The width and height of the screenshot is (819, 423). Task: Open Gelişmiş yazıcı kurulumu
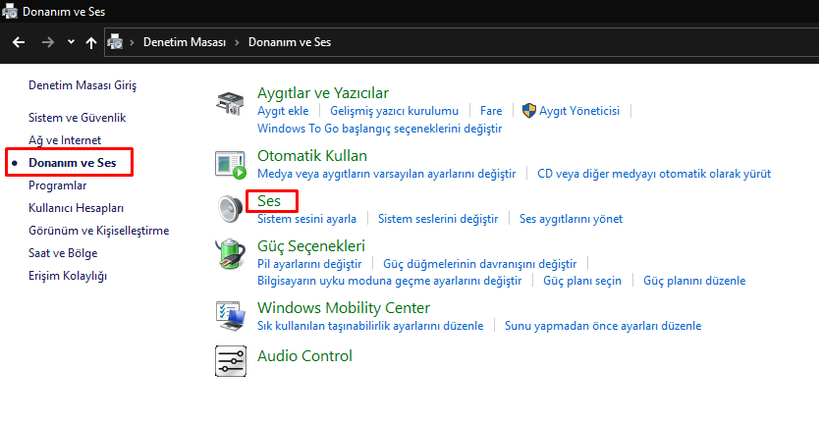click(x=395, y=111)
